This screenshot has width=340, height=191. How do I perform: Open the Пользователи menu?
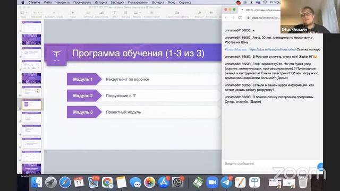click(x=138, y=2)
